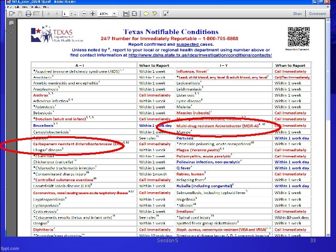Close the document with small X button
The width and height of the screenshot is (336, 252).
click(x=328, y=7)
